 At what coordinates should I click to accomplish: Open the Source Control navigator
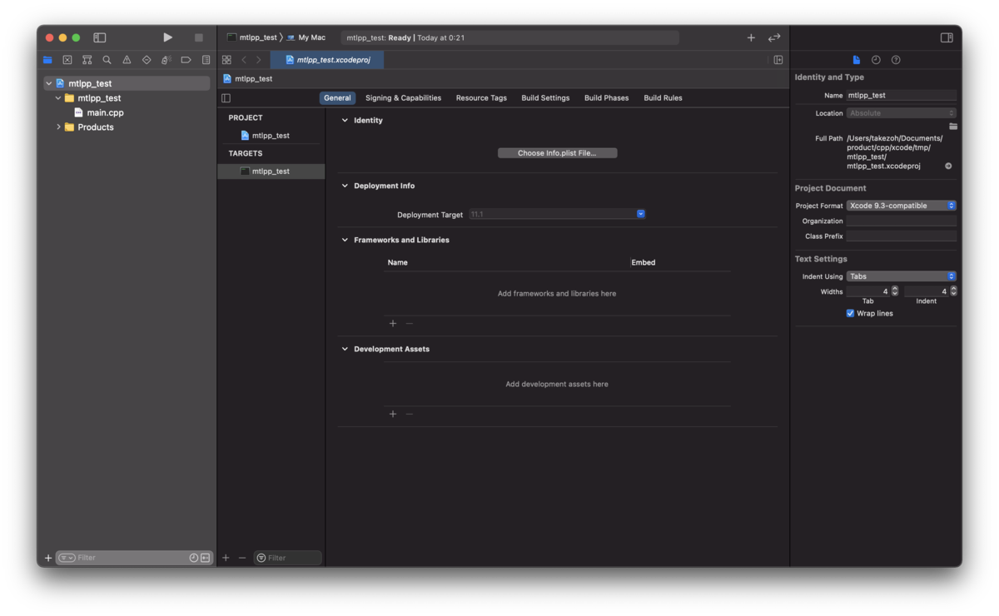pyautogui.click(x=67, y=60)
